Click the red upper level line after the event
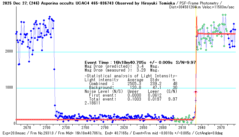This screenshot has height=137, width=239. [216, 34]
